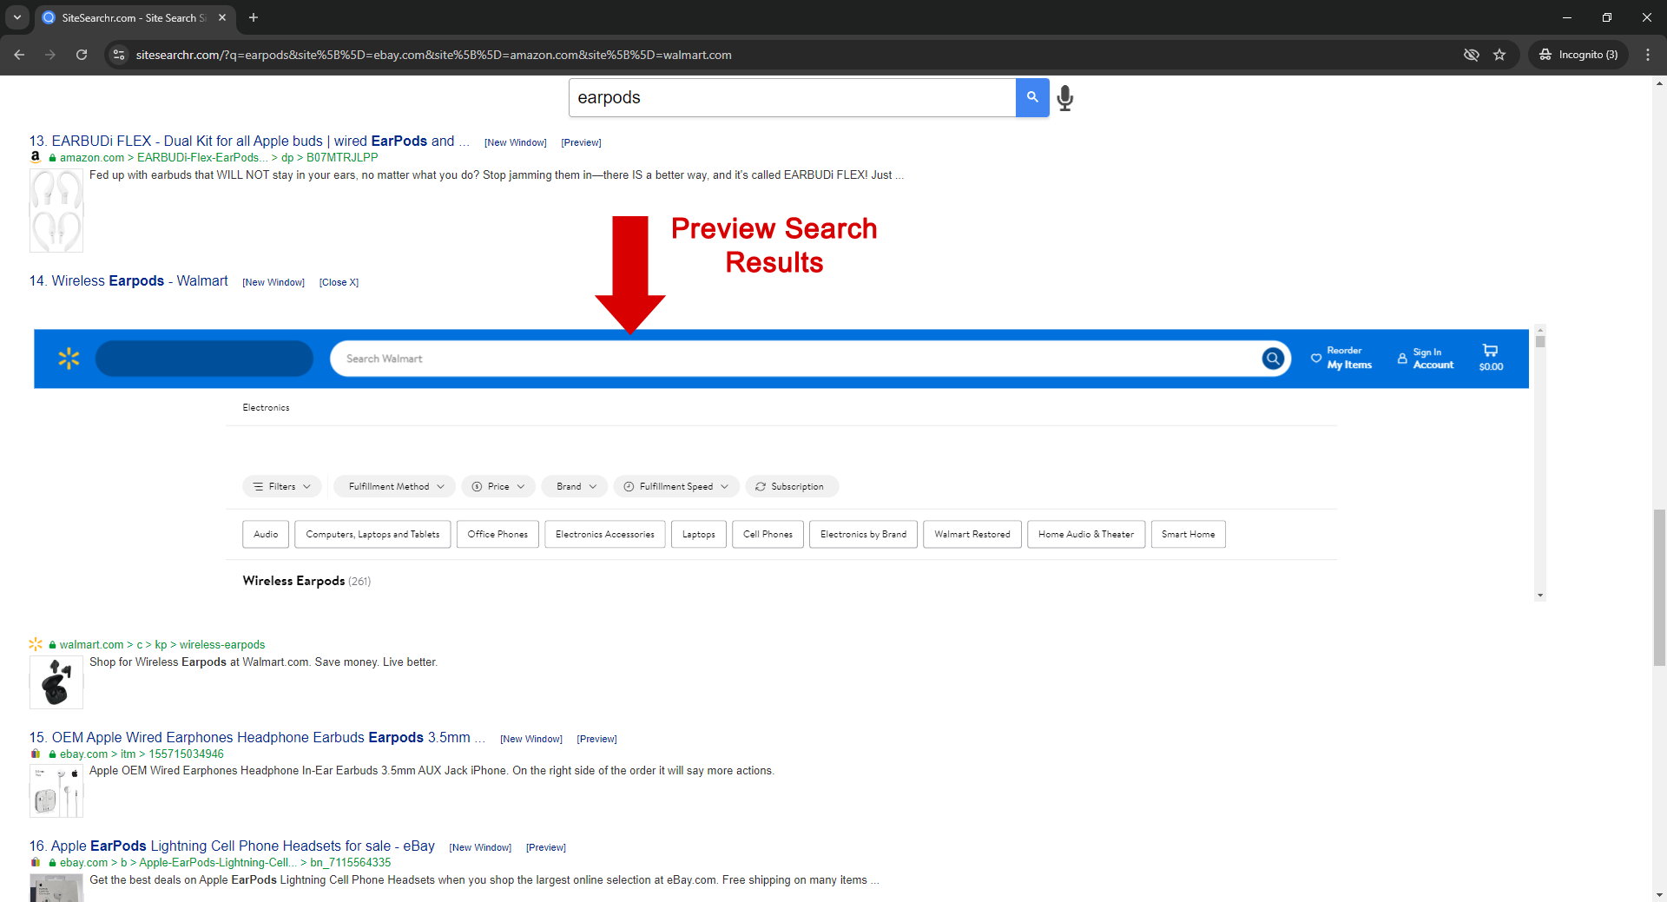Click the OEM Apple Wired Earphones thumbnail

(56, 791)
